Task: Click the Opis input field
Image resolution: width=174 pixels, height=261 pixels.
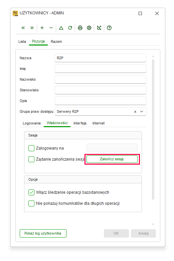Action: tap(101, 101)
